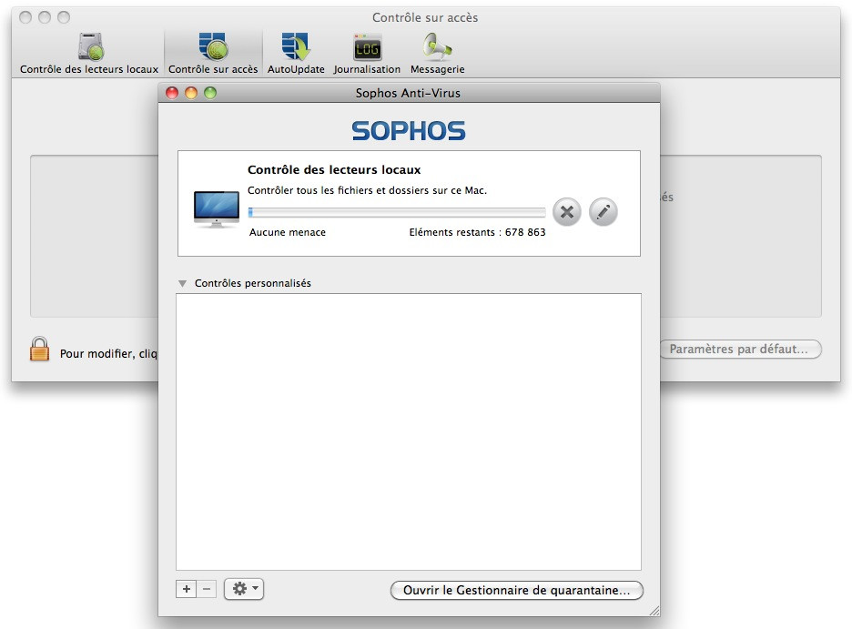852x629 pixels.
Task: Click the iMac icon in the scan panel
Action: (x=215, y=208)
